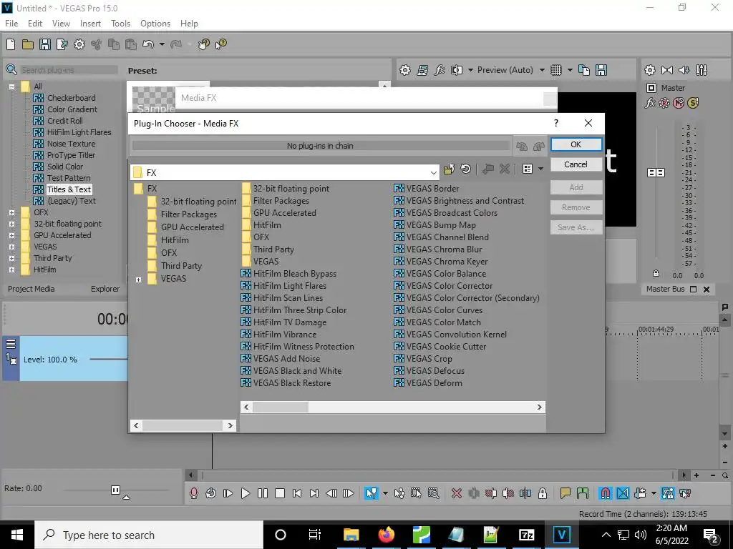This screenshot has height=549, width=733.
Task: Collapse the All node in plug-in tree
Action: tap(11, 86)
